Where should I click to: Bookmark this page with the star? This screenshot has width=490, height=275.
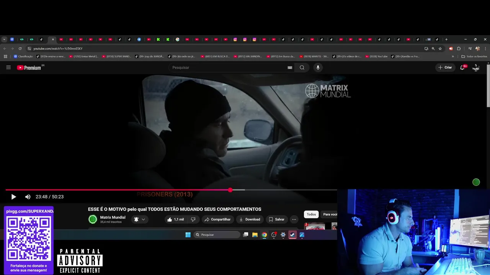tap(440, 49)
